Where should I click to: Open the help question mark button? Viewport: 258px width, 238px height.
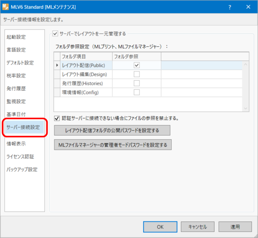coord(230,7)
